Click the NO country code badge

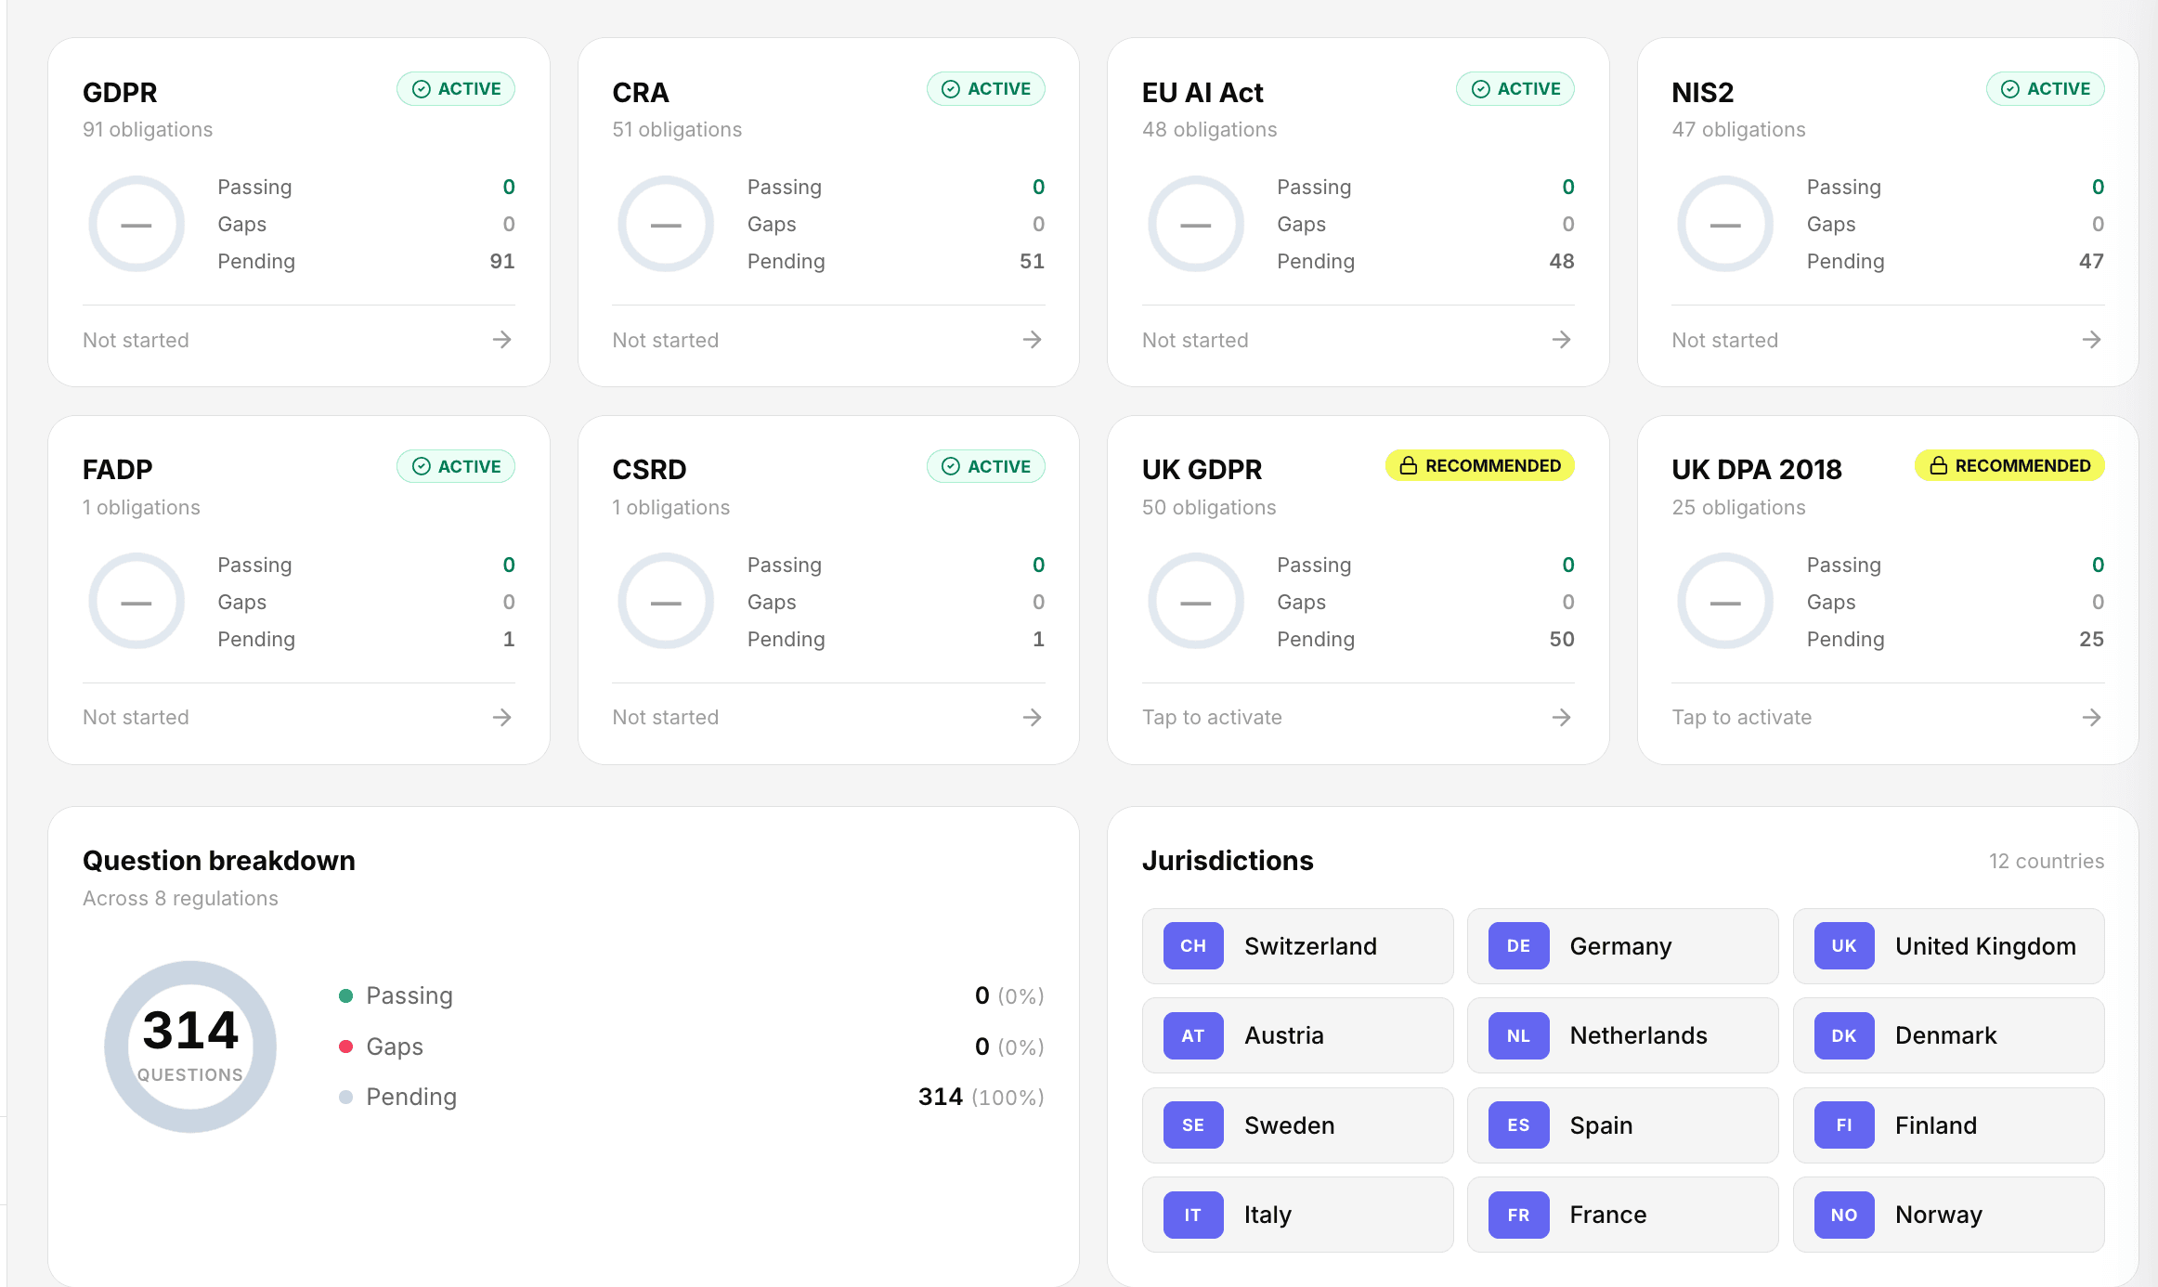click(x=1844, y=1215)
